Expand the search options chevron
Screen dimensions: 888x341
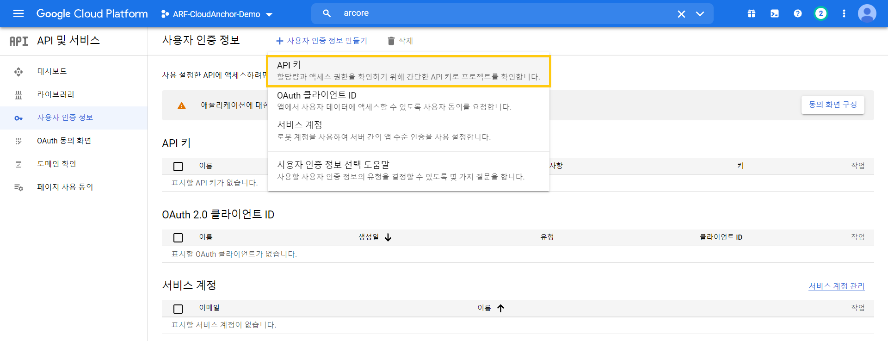tap(700, 14)
